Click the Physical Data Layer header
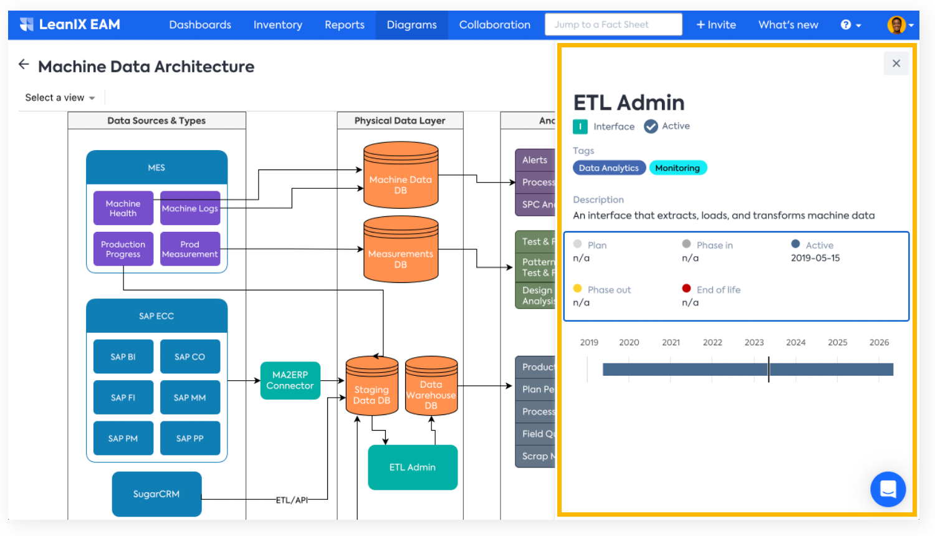Viewport: 935px width, 536px height. [x=400, y=120]
